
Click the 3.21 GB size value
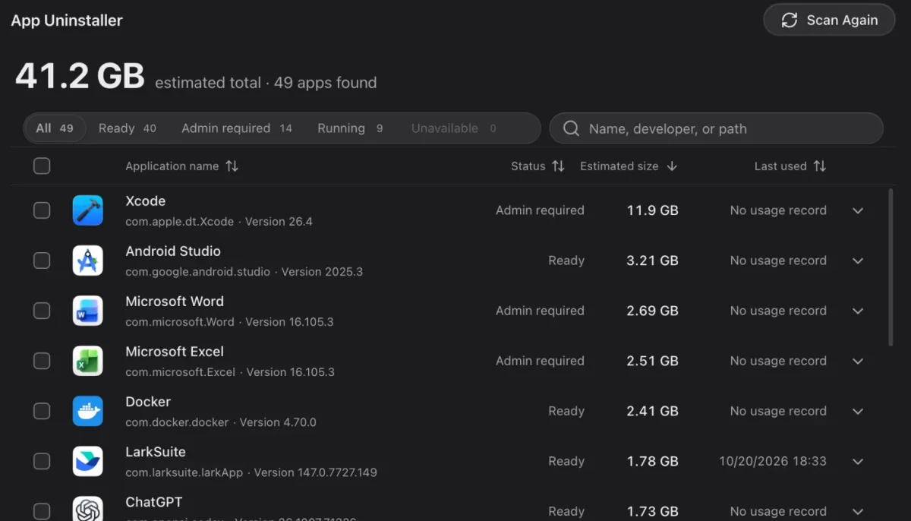coord(653,260)
